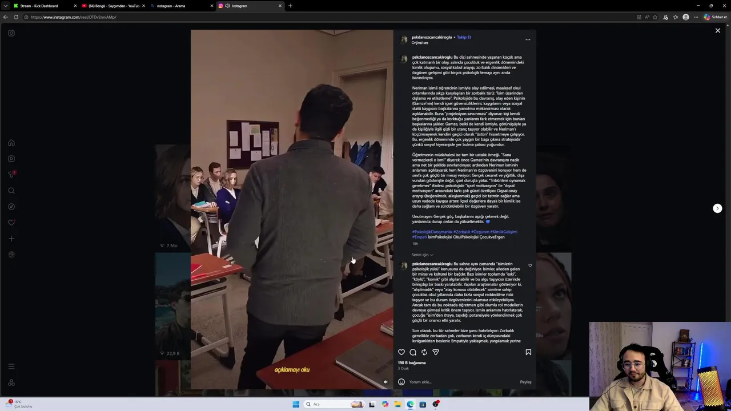Switch to the Bengü YouTube tab

(113, 6)
